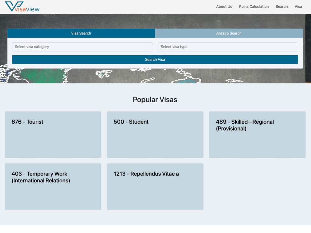
Task: Click the Select visa type input field
Action: point(228,47)
